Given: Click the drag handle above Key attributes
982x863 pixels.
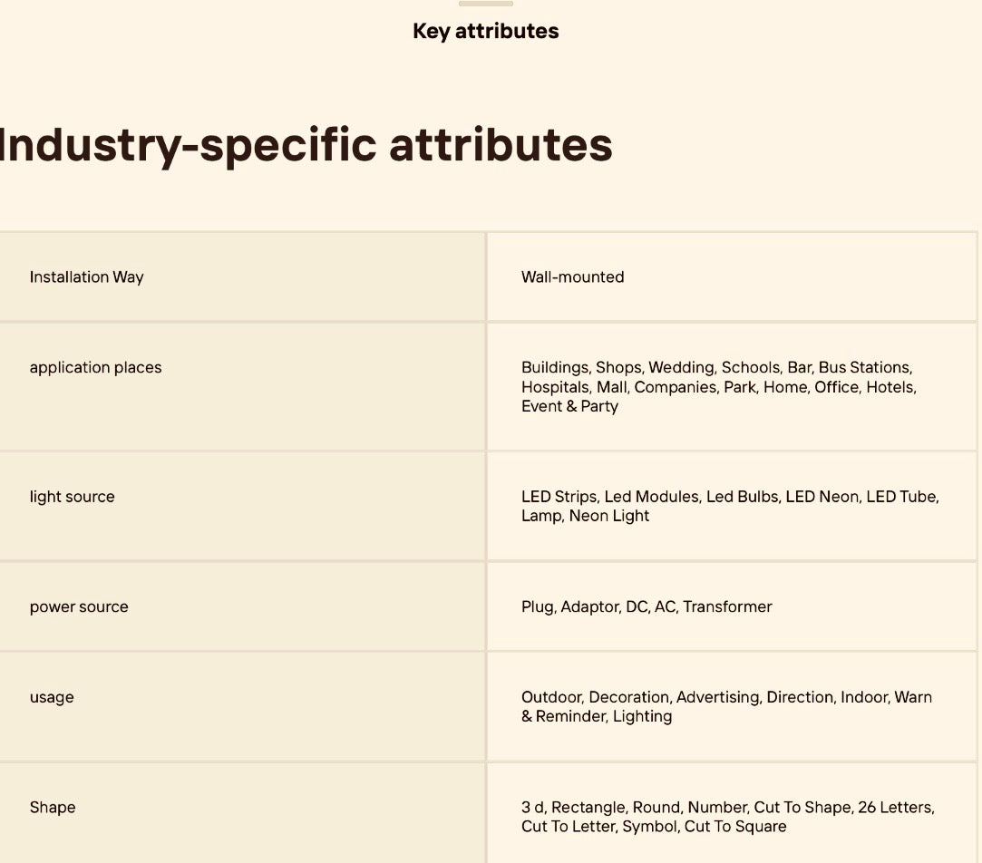Looking at the screenshot, I should [x=486, y=4].
